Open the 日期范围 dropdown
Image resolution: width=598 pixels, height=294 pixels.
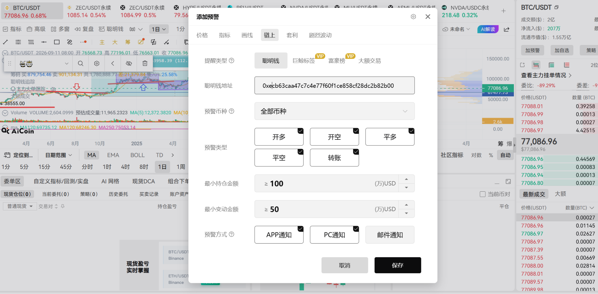click(58, 155)
